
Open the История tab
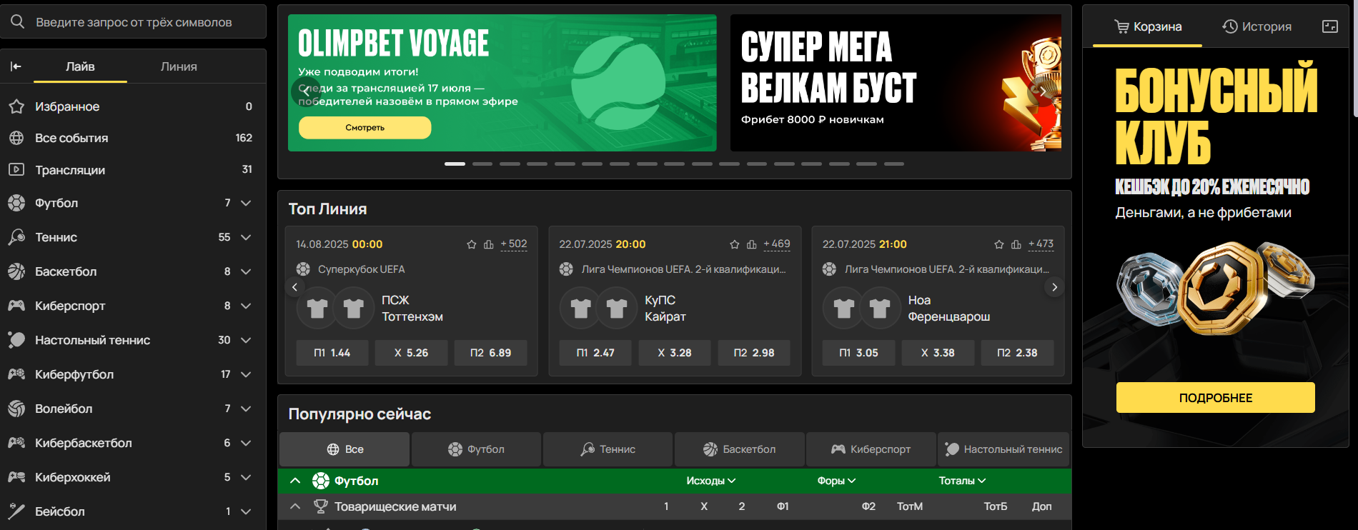[1257, 26]
